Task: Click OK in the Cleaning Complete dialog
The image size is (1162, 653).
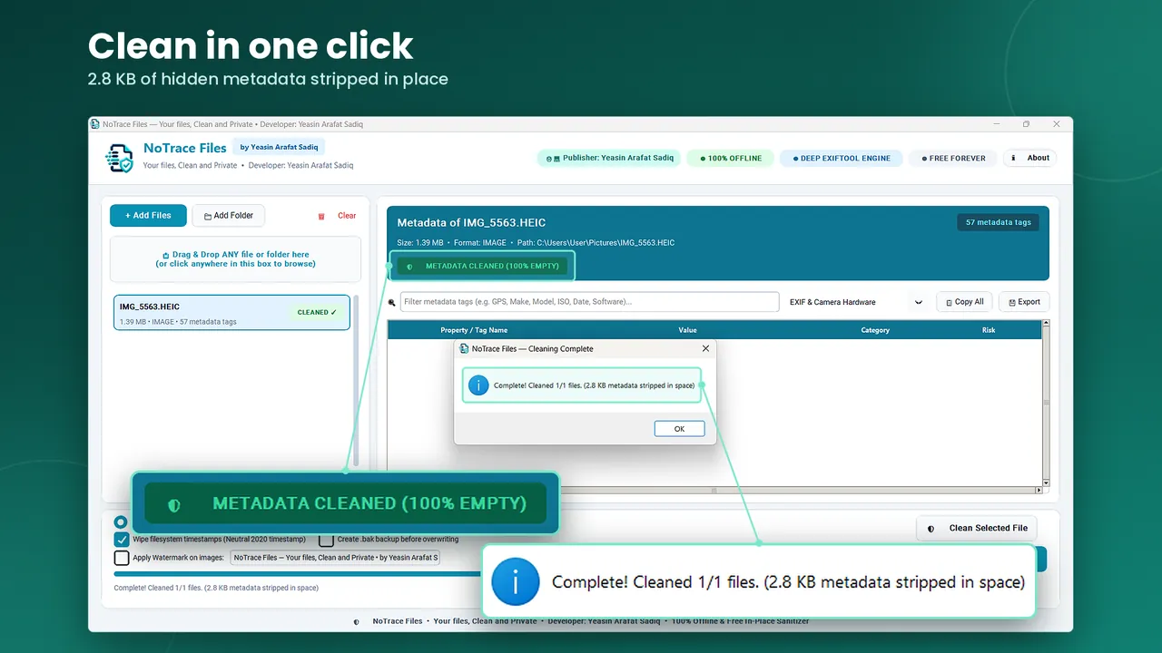Action: coord(679,429)
